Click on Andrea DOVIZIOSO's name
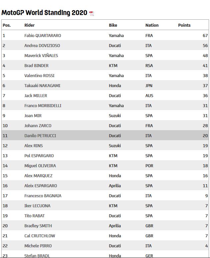This screenshot has width=210, height=258. click(x=42, y=45)
